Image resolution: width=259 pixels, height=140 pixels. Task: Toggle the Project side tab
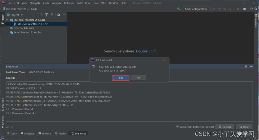pyautogui.click(x=2, y=19)
